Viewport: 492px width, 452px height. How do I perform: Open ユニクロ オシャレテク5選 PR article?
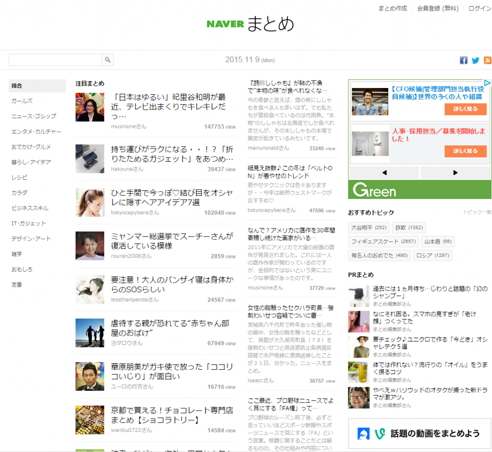(430, 343)
